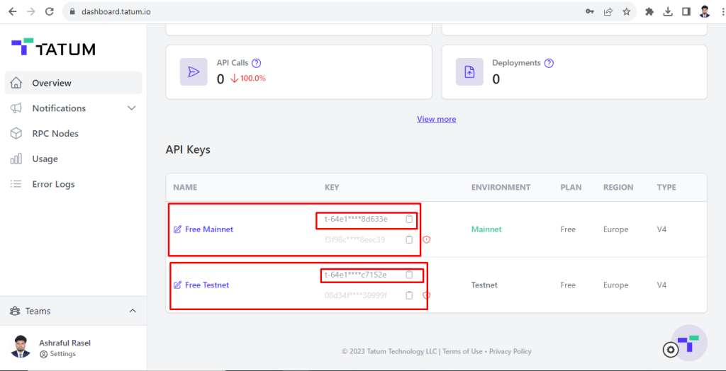This screenshot has width=726, height=371.
Task: Collapse the Teams section chevron
Action: click(x=132, y=311)
